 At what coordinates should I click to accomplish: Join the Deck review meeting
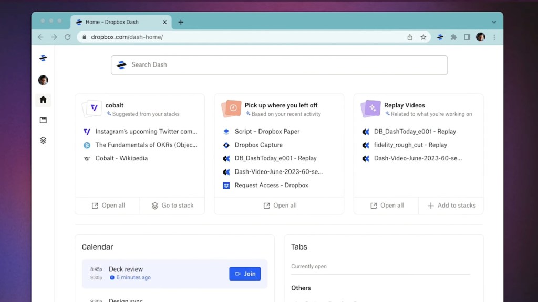(x=245, y=274)
